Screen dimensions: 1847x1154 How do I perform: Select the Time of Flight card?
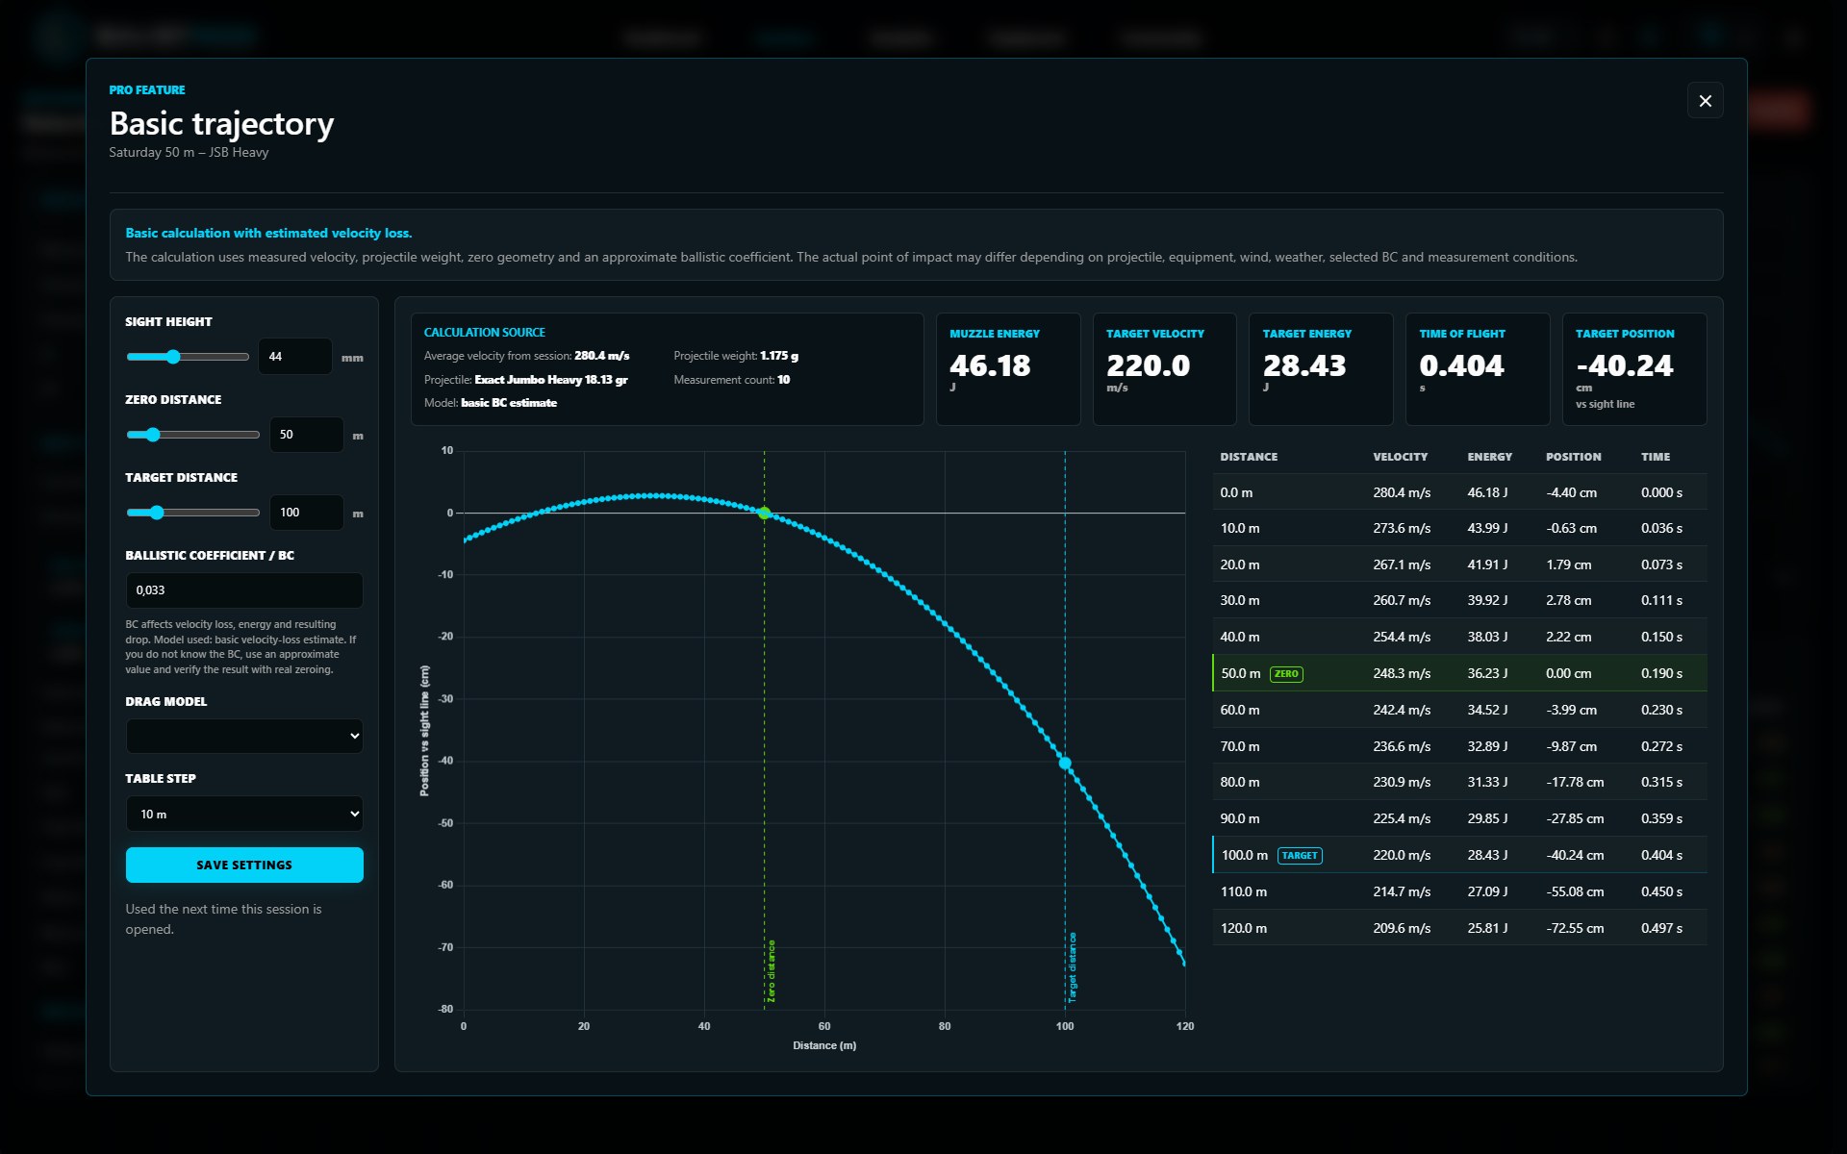tap(1478, 369)
